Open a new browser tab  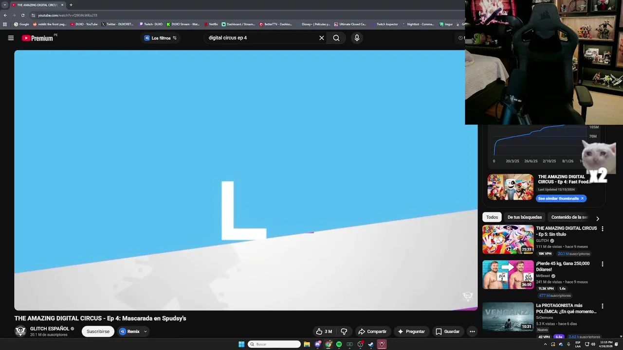pyautogui.click(x=71, y=5)
